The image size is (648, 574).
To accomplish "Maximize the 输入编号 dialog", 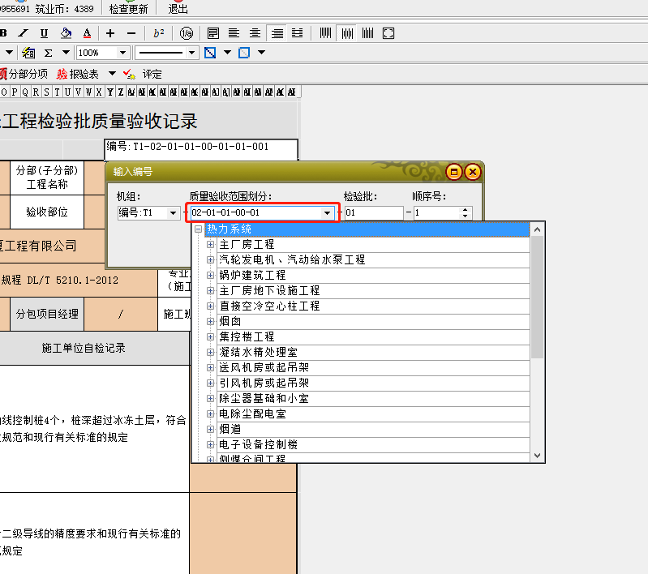I will click(x=454, y=172).
